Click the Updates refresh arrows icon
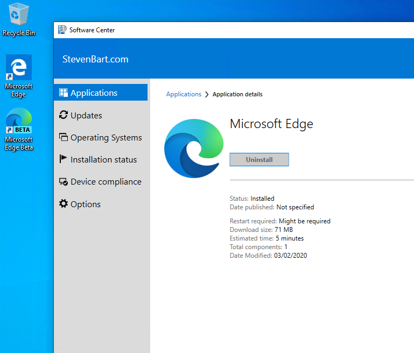414x353 pixels. coord(64,115)
